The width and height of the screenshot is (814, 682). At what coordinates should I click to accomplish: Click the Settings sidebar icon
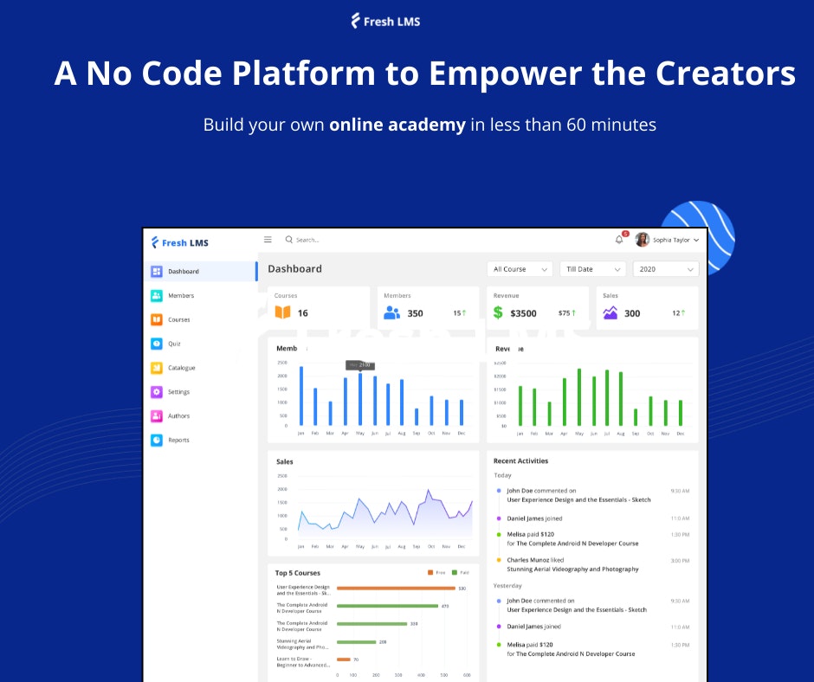156,391
